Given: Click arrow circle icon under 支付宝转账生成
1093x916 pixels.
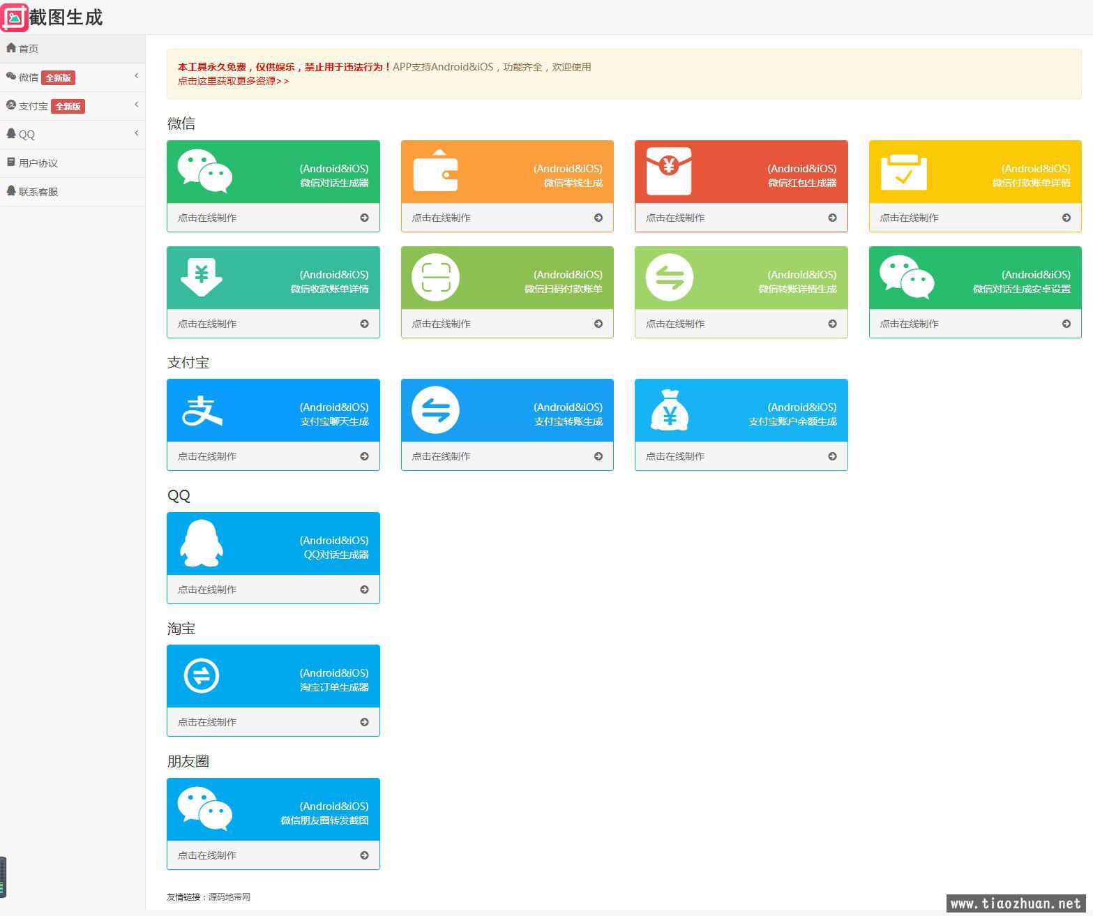Looking at the screenshot, I should click(598, 456).
